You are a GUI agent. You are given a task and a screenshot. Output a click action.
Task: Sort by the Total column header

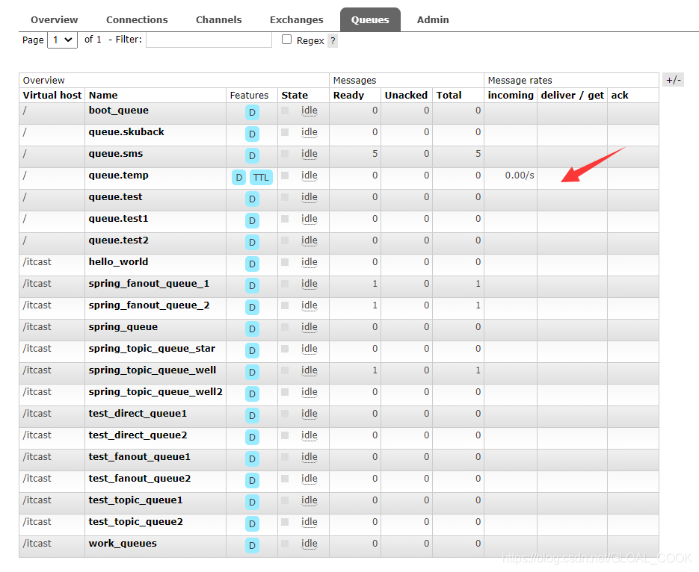pos(449,96)
